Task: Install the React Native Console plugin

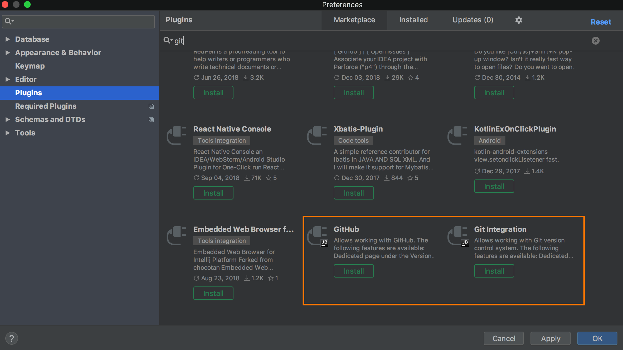Action: (213, 193)
